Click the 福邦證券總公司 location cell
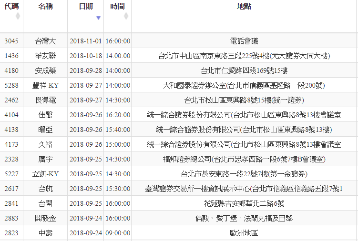Viewport: 358px width, 241px height. click(244, 159)
